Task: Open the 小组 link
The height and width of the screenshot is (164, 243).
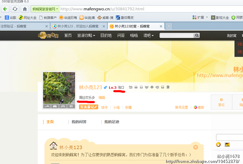Action: pos(116,107)
